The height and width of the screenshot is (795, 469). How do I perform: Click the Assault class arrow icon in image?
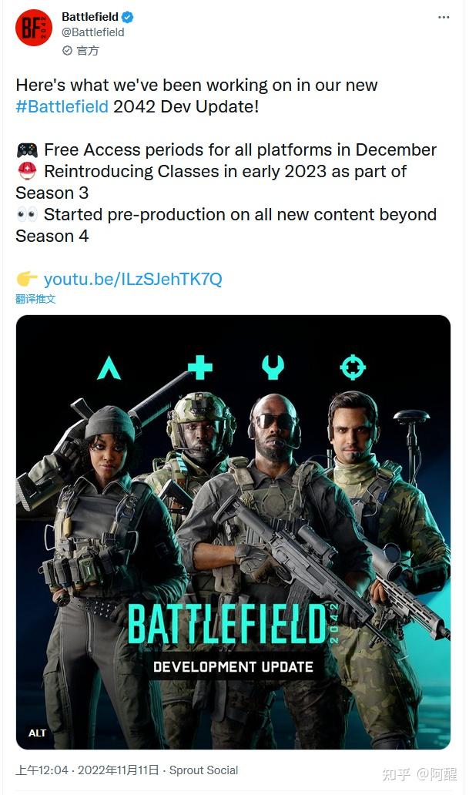(x=109, y=369)
